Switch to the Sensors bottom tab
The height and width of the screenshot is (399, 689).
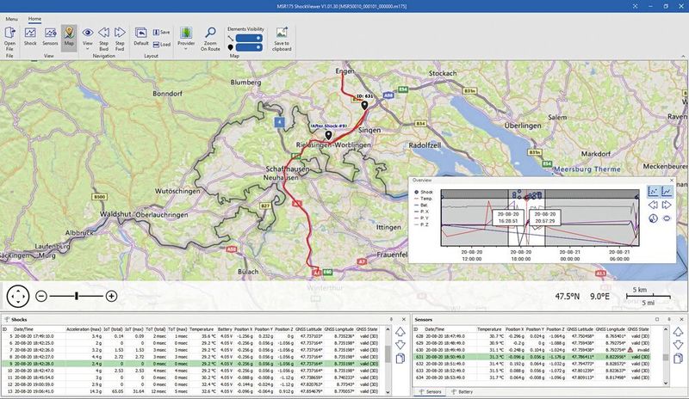(430, 391)
